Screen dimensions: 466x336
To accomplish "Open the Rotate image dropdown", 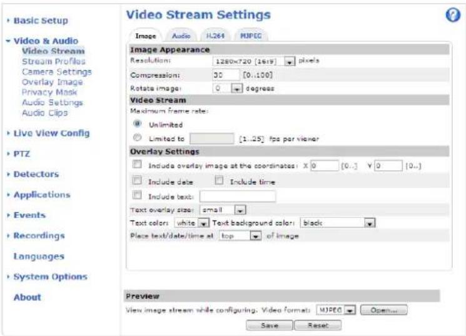I will (228, 88).
